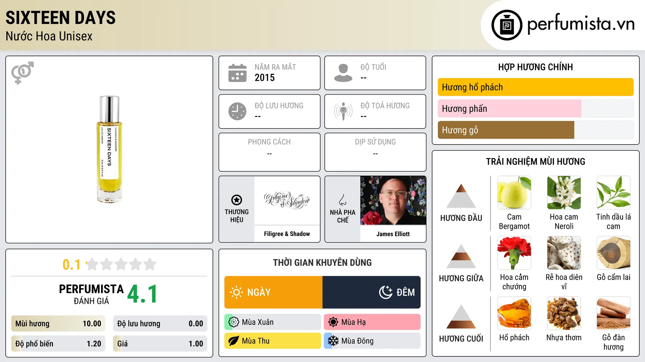Click the Hương hổ phách accord bar
The height and width of the screenshot is (362, 645).
tap(536, 87)
